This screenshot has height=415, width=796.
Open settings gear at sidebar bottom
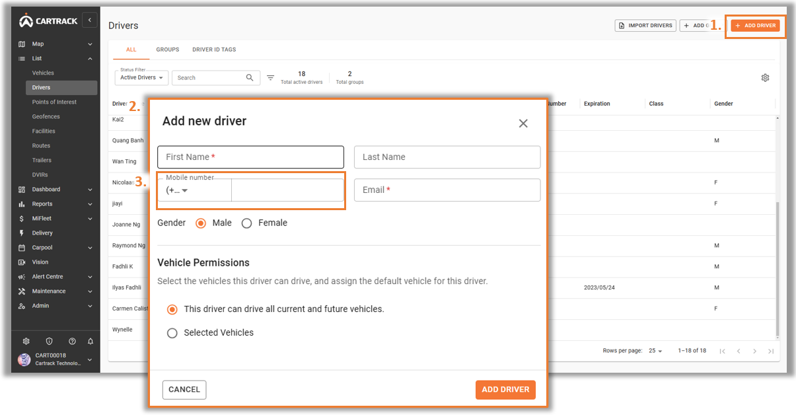(x=26, y=341)
